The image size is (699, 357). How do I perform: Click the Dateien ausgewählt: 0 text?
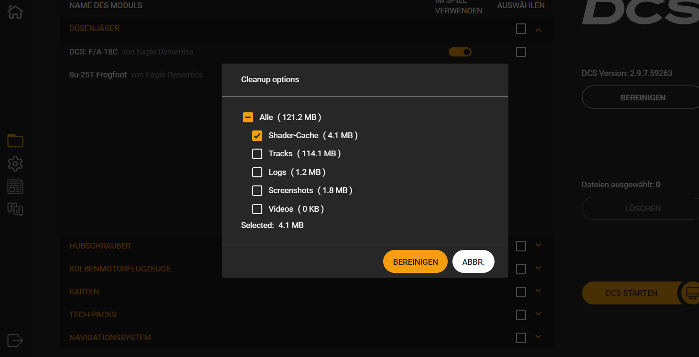(621, 184)
